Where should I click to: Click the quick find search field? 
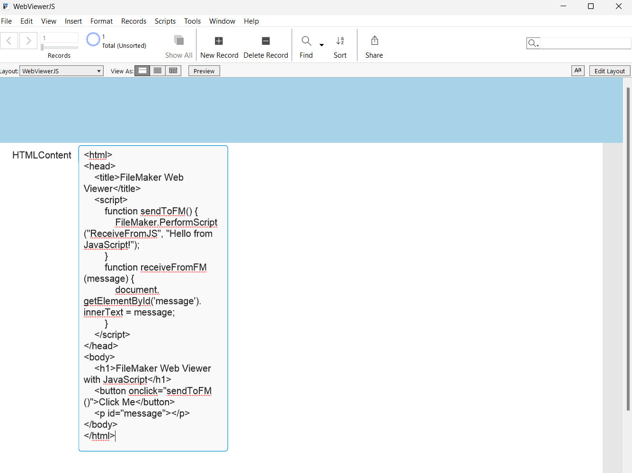click(x=586, y=44)
